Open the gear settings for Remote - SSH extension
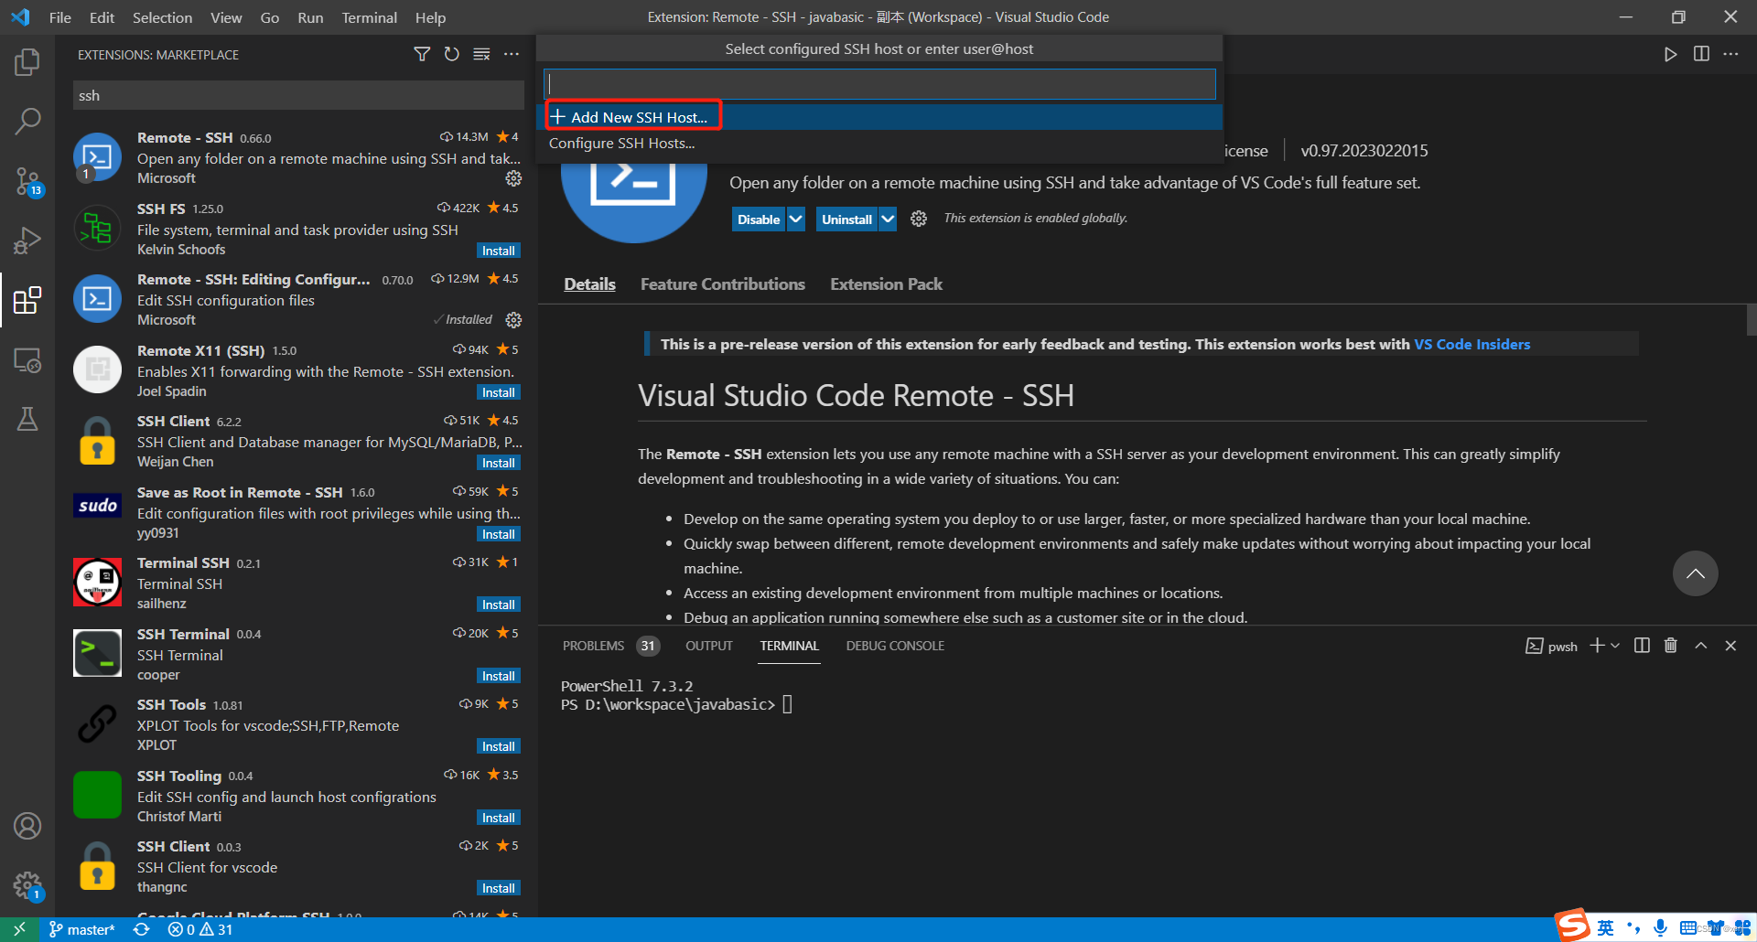This screenshot has height=942, width=1757. coord(513,178)
